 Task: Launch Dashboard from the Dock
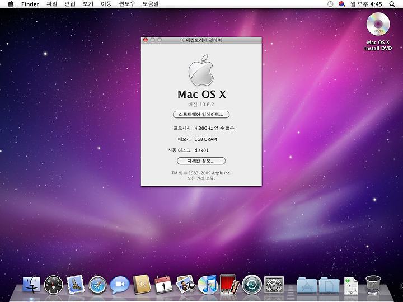point(54,285)
